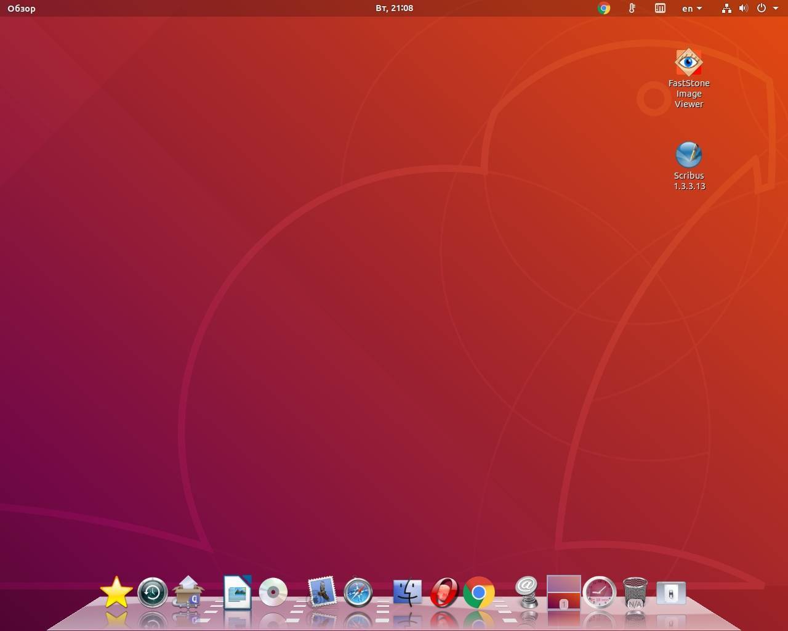Open the Mail stamp icon with eagle
The width and height of the screenshot is (788, 631).
click(321, 592)
